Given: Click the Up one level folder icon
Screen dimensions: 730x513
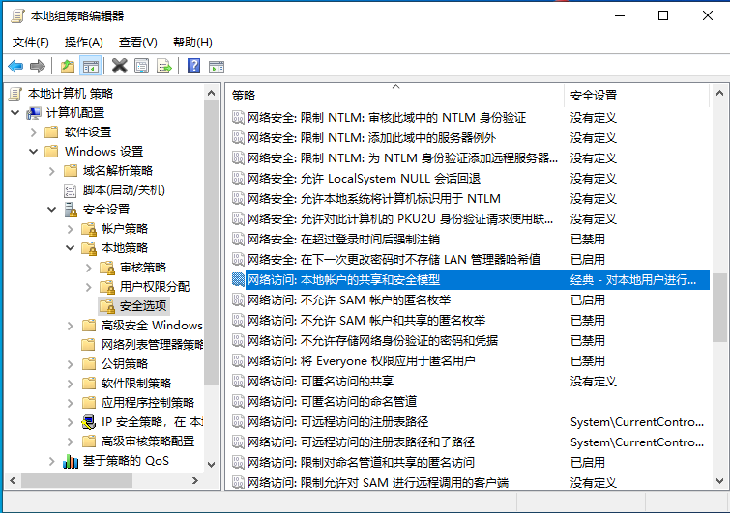Looking at the screenshot, I should 67,66.
